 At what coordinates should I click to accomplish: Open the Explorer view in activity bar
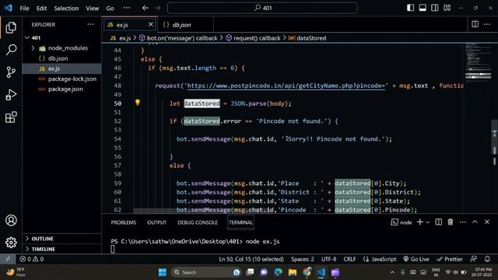(11, 28)
